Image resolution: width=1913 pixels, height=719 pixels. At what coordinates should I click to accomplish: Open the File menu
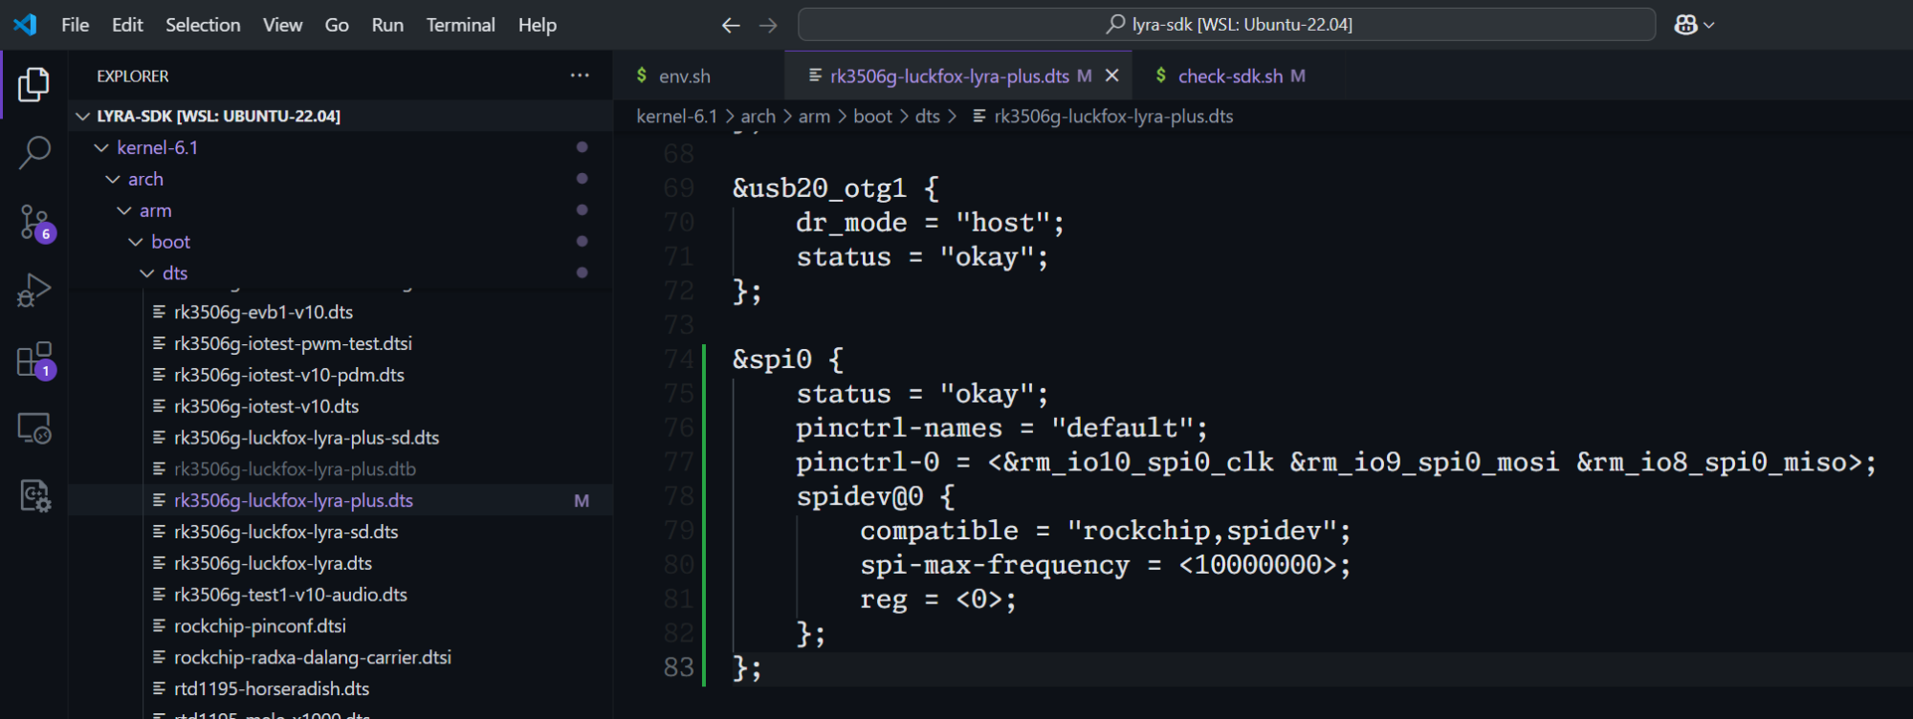tap(75, 25)
